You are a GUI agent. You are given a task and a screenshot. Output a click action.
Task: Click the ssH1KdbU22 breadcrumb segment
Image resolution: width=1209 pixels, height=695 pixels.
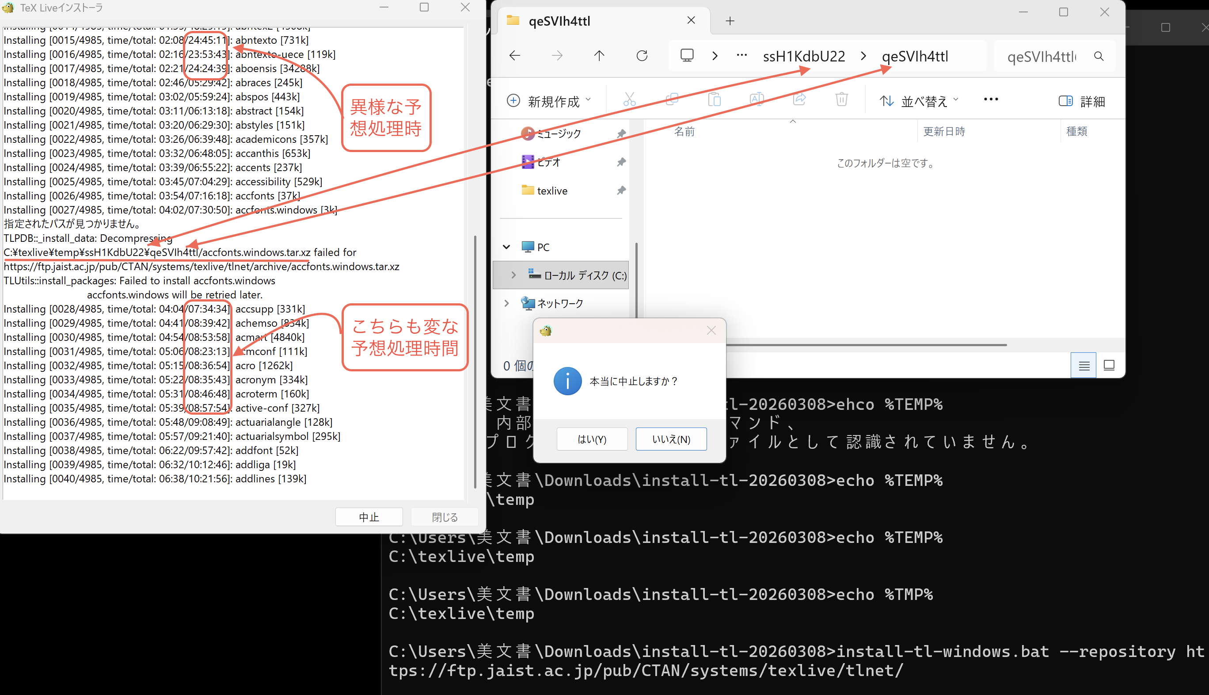point(803,56)
